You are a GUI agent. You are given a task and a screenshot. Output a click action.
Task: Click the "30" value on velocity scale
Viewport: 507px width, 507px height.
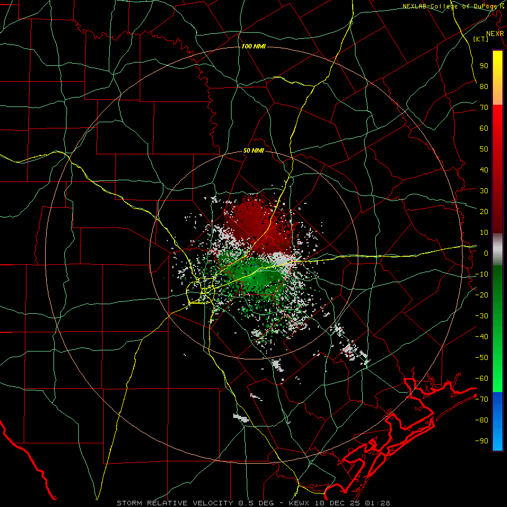tap(484, 191)
